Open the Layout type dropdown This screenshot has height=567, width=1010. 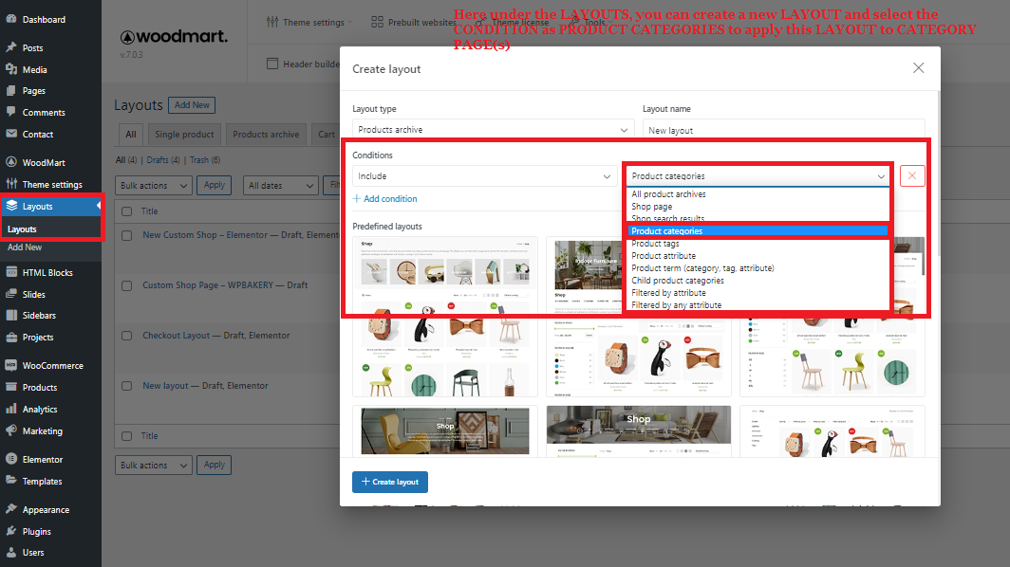(x=493, y=129)
